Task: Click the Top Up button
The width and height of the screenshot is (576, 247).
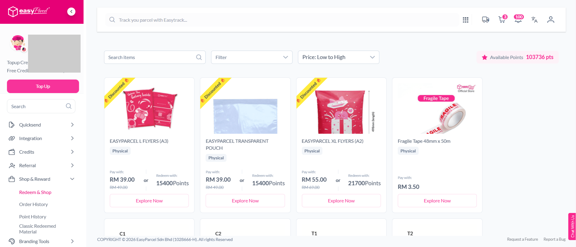Action: (x=43, y=86)
